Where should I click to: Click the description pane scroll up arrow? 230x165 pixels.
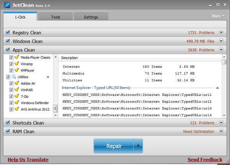[224, 57]
